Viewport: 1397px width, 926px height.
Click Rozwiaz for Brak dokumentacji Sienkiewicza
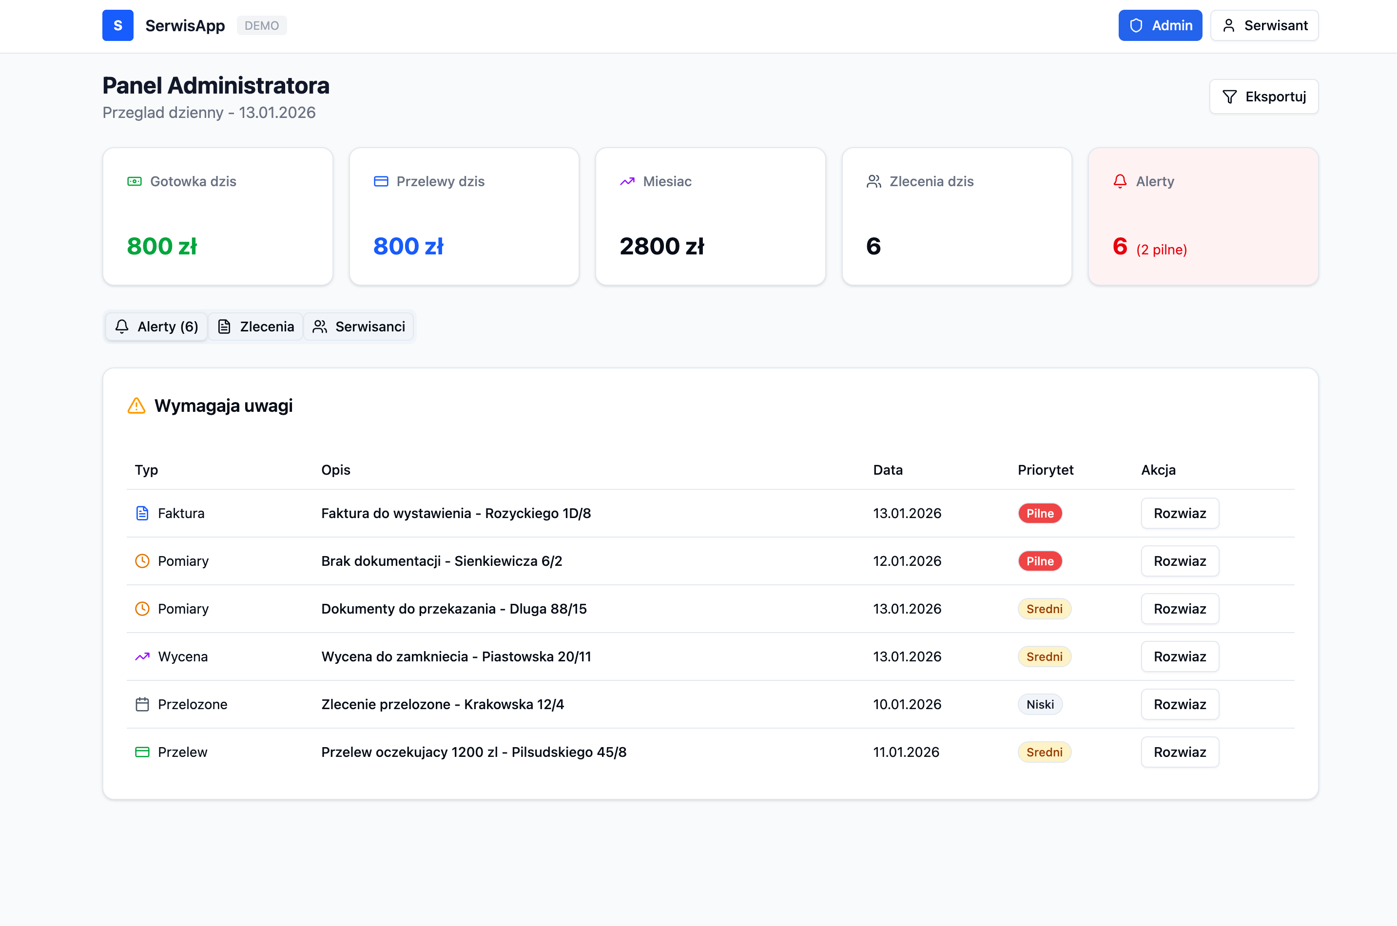pos(1180,561)
